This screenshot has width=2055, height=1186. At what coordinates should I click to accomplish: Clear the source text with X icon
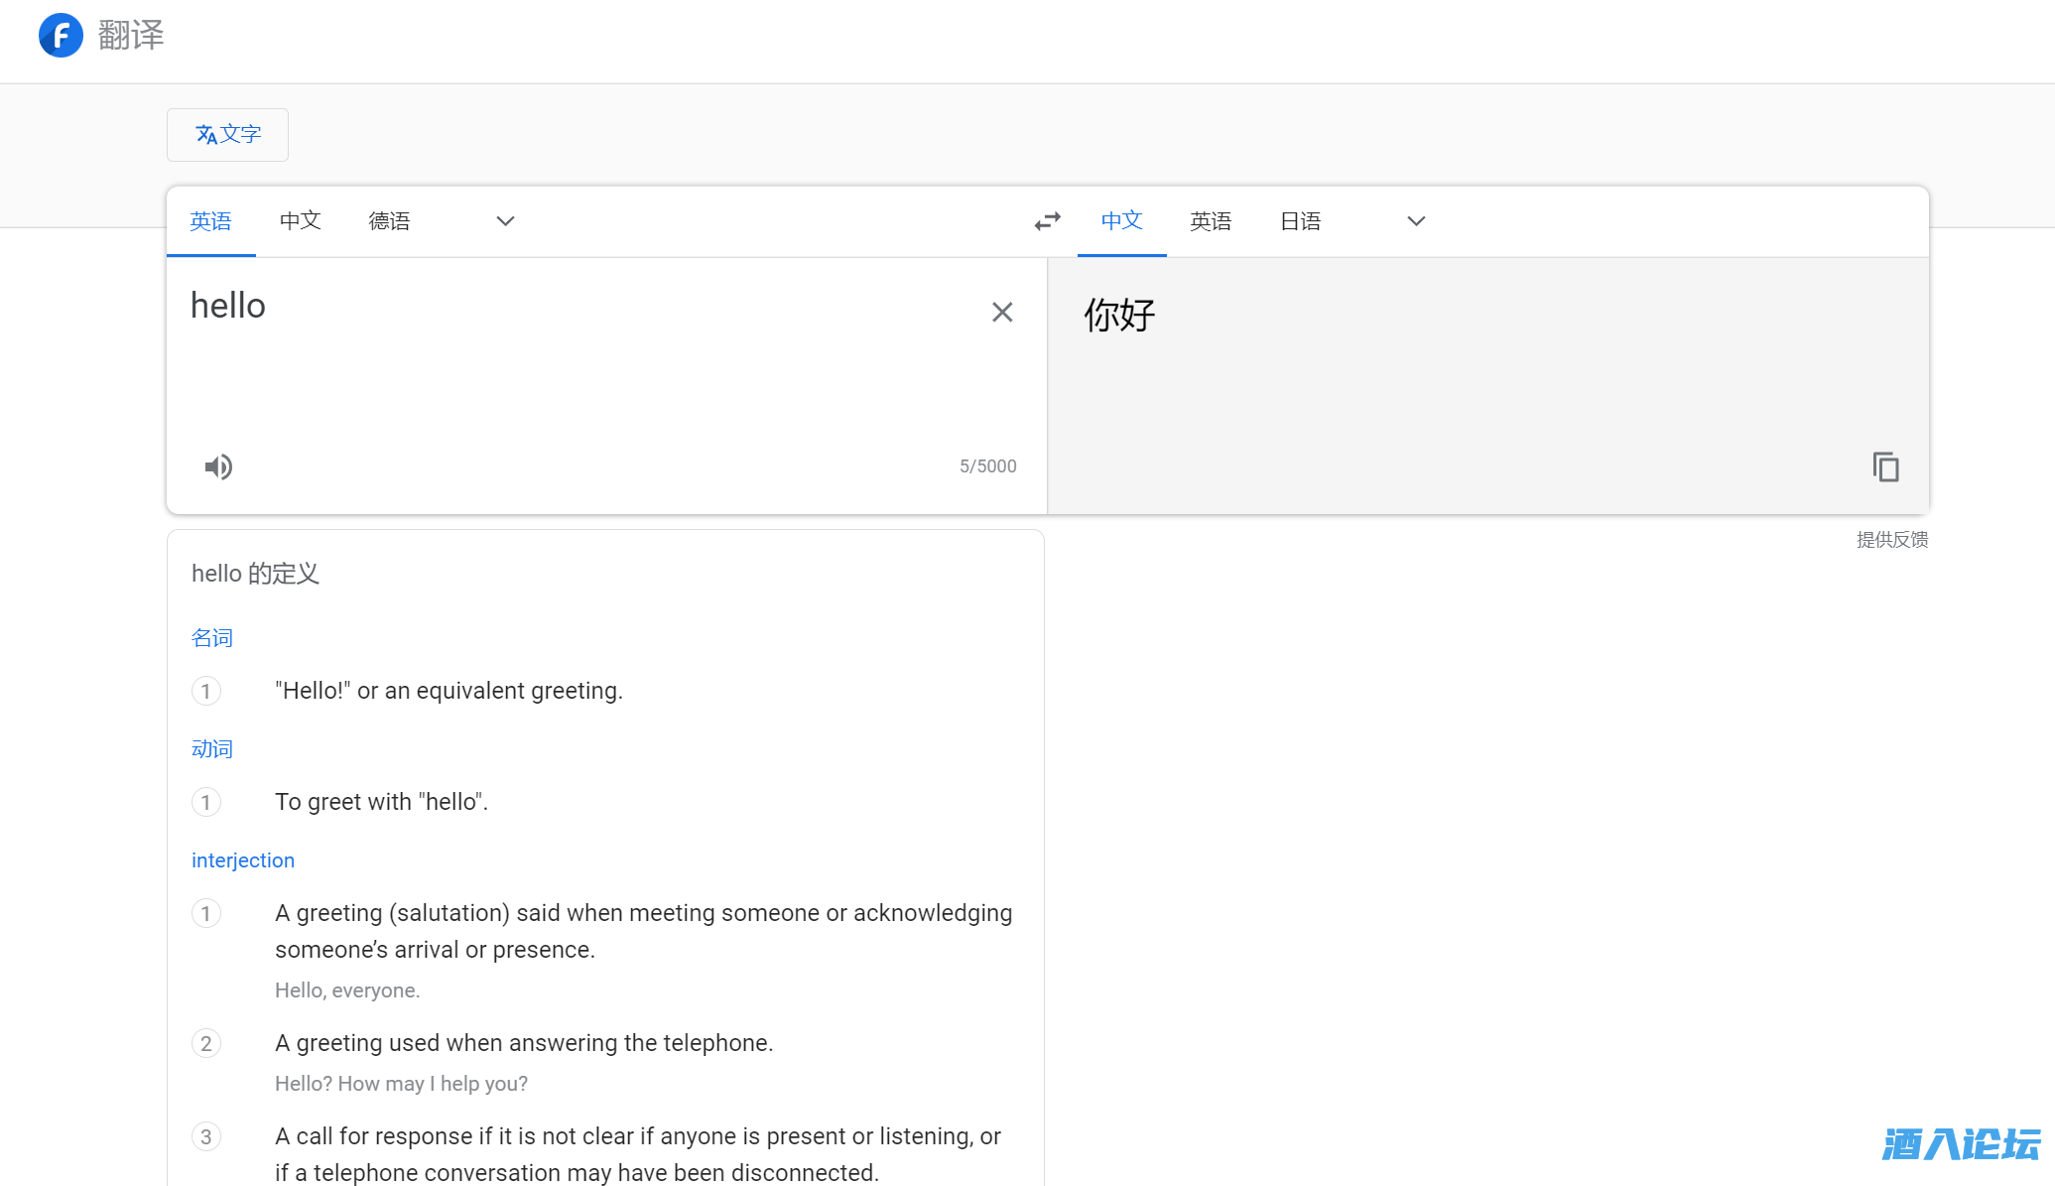coord(1002,313)
